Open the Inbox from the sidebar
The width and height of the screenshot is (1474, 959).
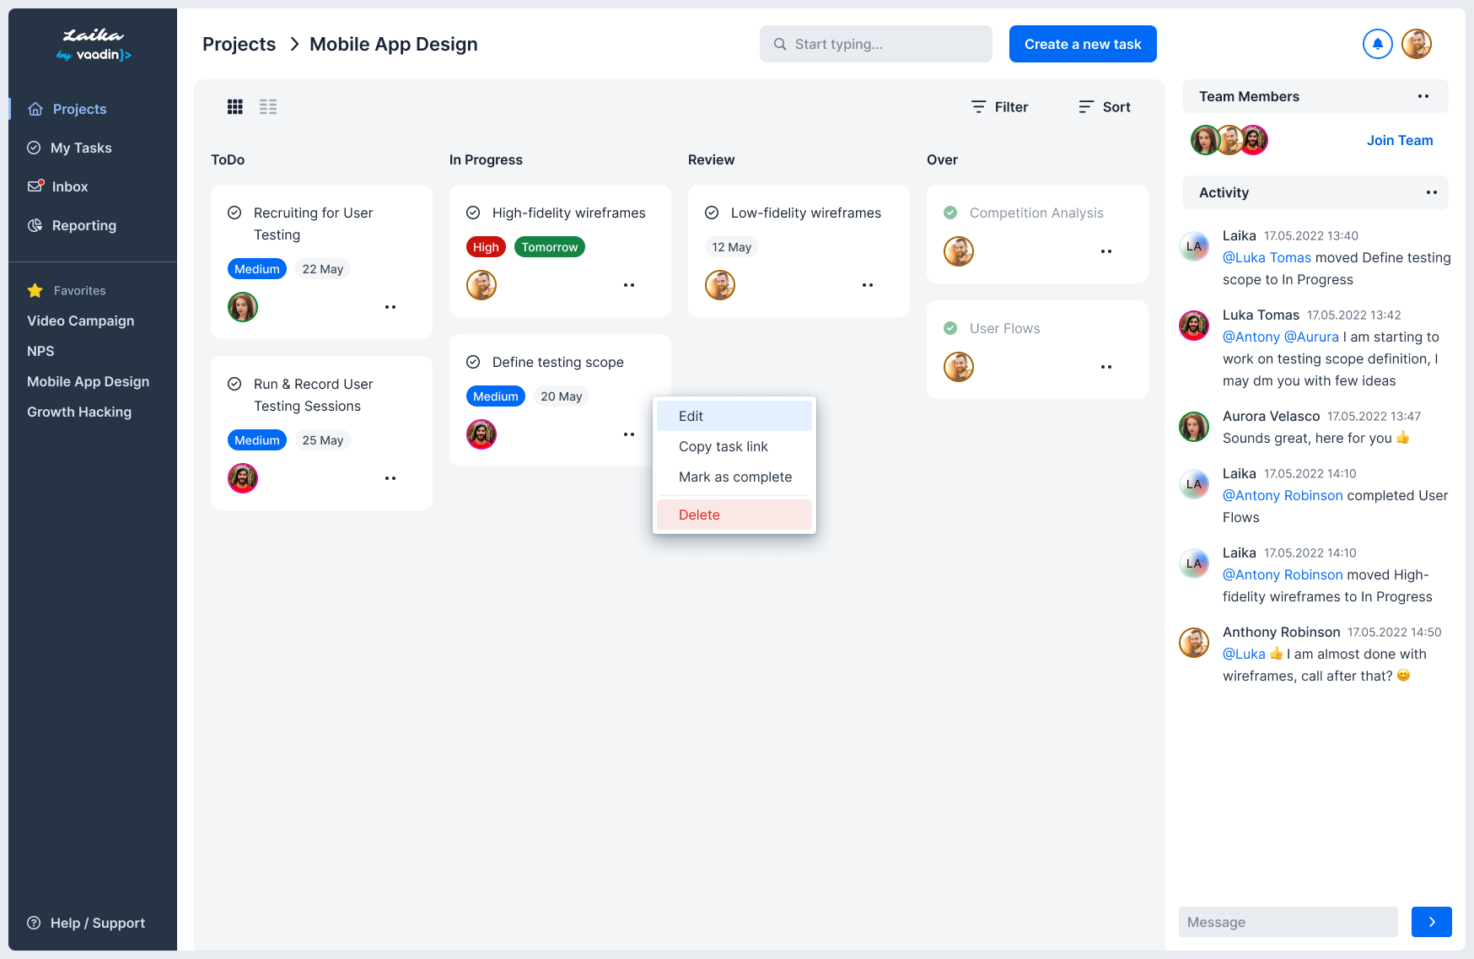click(70, 186)
